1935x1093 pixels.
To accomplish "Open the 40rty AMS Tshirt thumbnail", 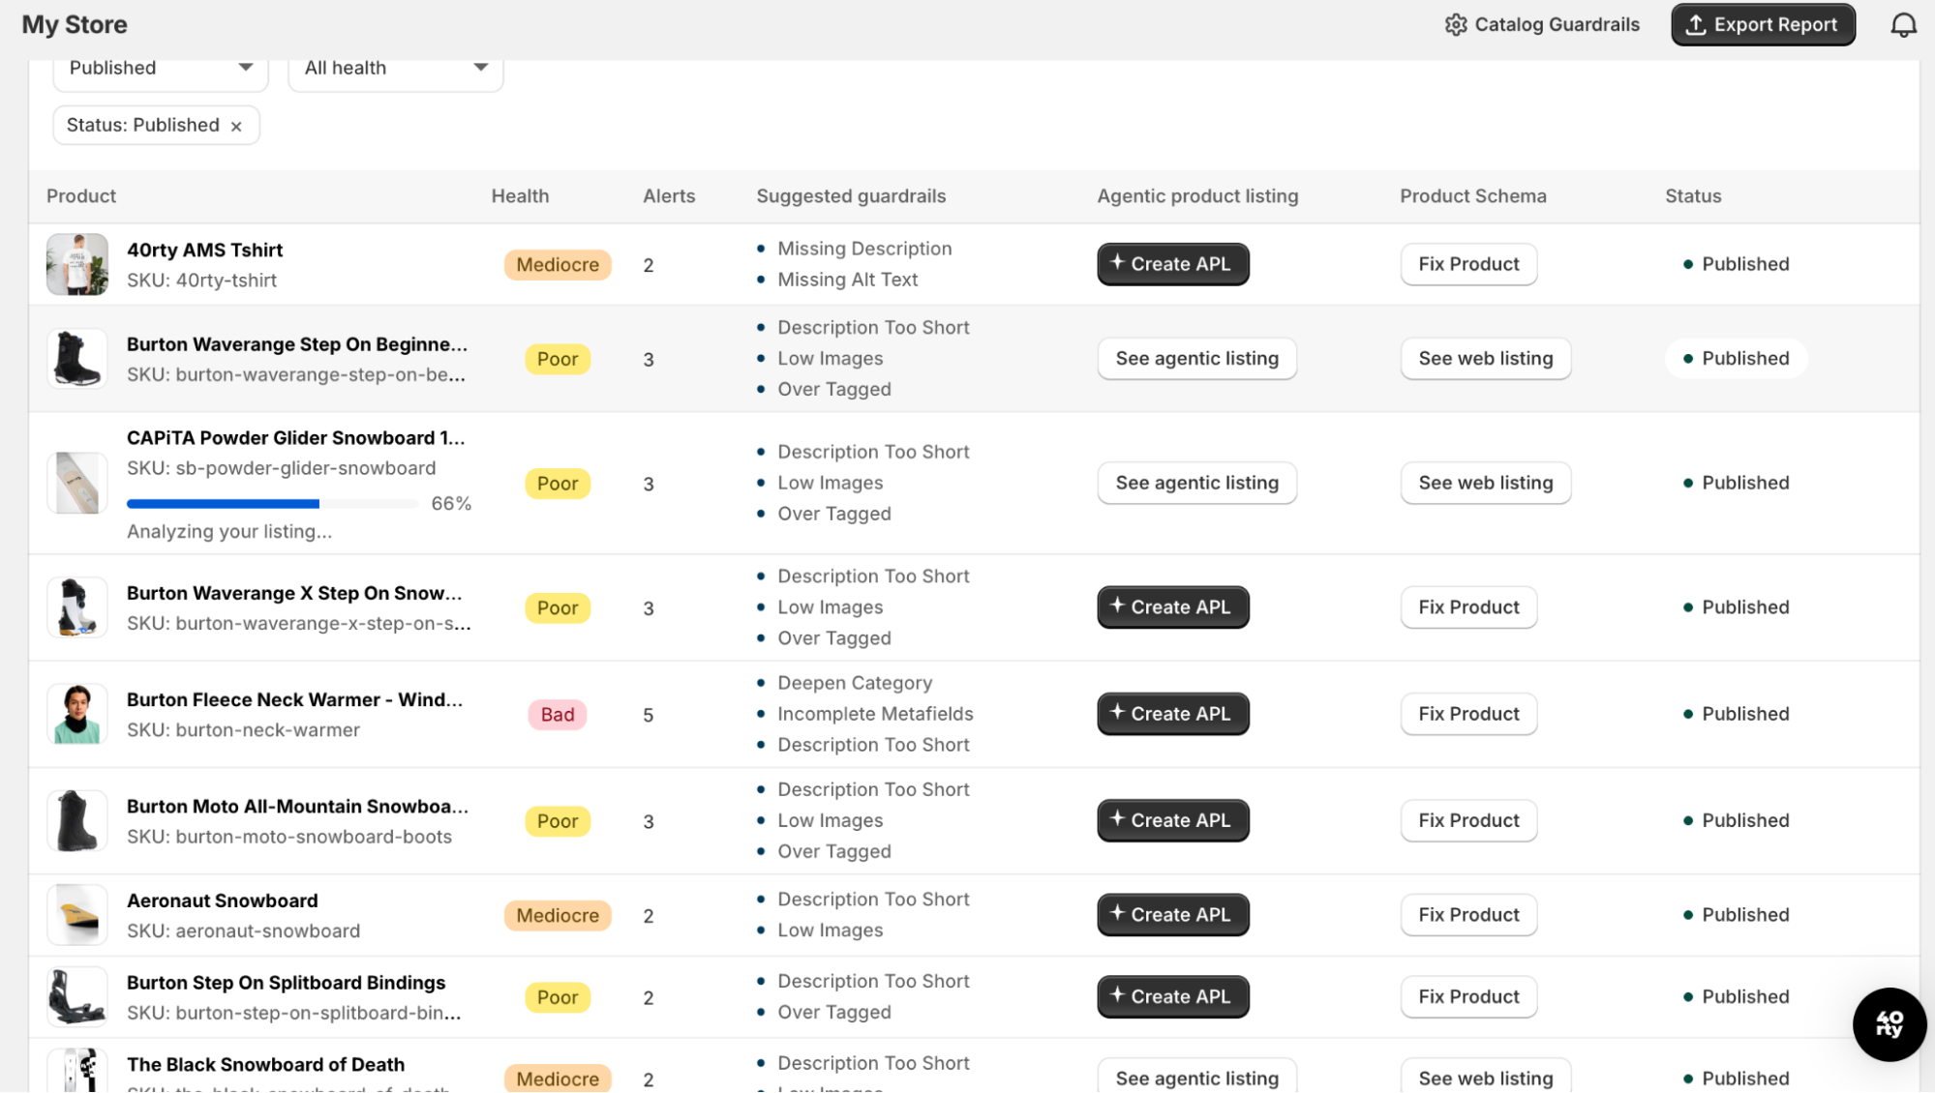I will (x=77, y=264).
